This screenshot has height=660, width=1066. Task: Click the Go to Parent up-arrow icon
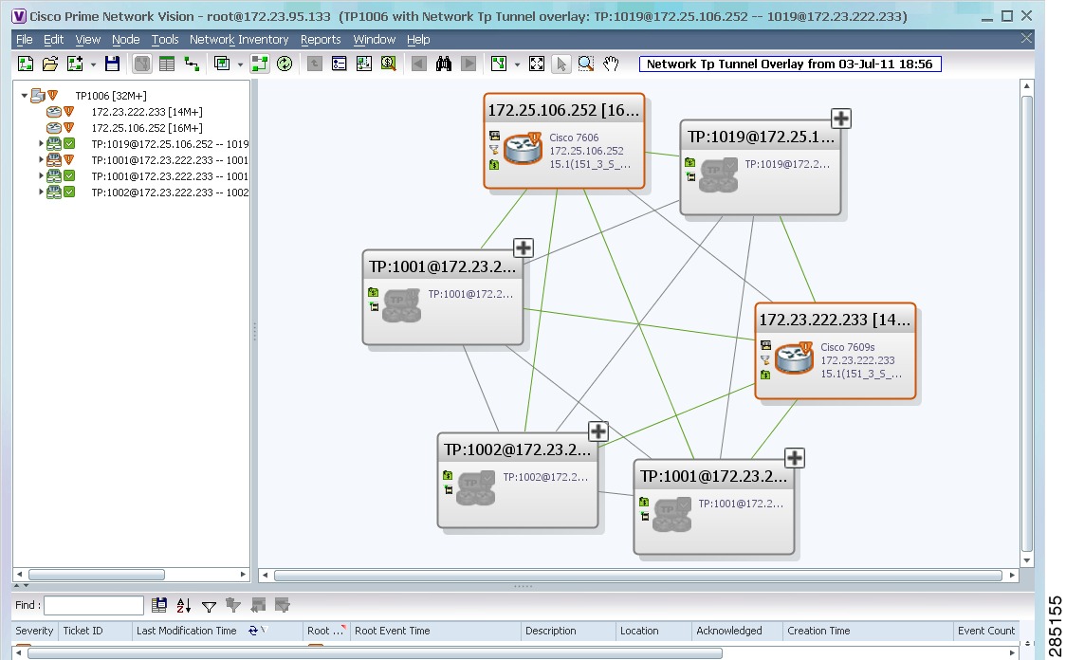[314, 64]
